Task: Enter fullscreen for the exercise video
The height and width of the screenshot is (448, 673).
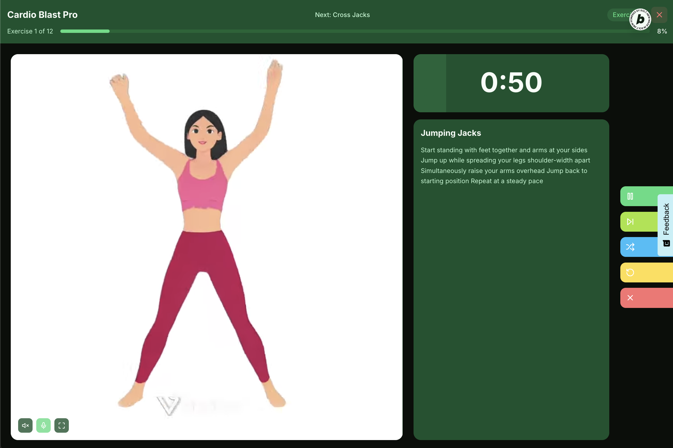Action: tap(62, 425)
